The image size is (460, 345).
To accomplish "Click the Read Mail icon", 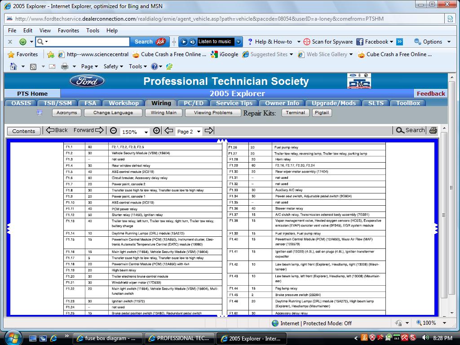I will (x=52, y=66).
